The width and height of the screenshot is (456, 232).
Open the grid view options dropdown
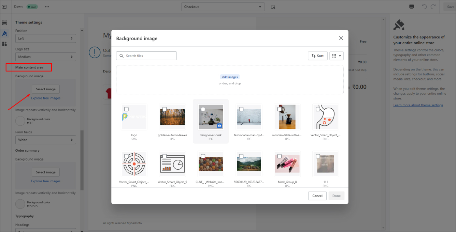pos(337,56)
